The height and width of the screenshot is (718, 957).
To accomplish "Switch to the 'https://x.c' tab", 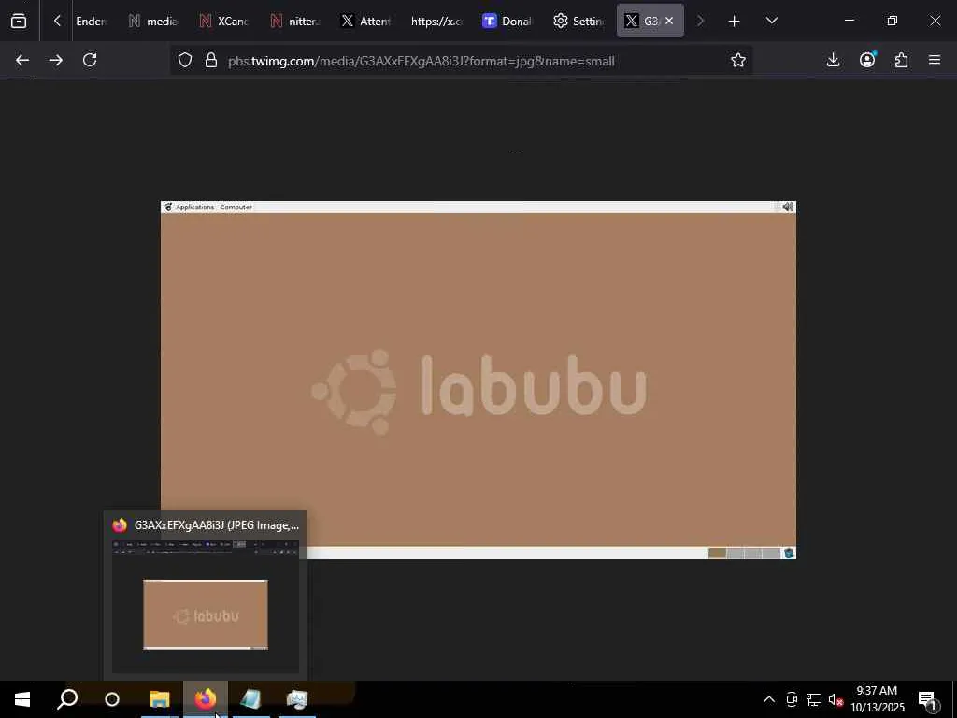I will (436, 21).
